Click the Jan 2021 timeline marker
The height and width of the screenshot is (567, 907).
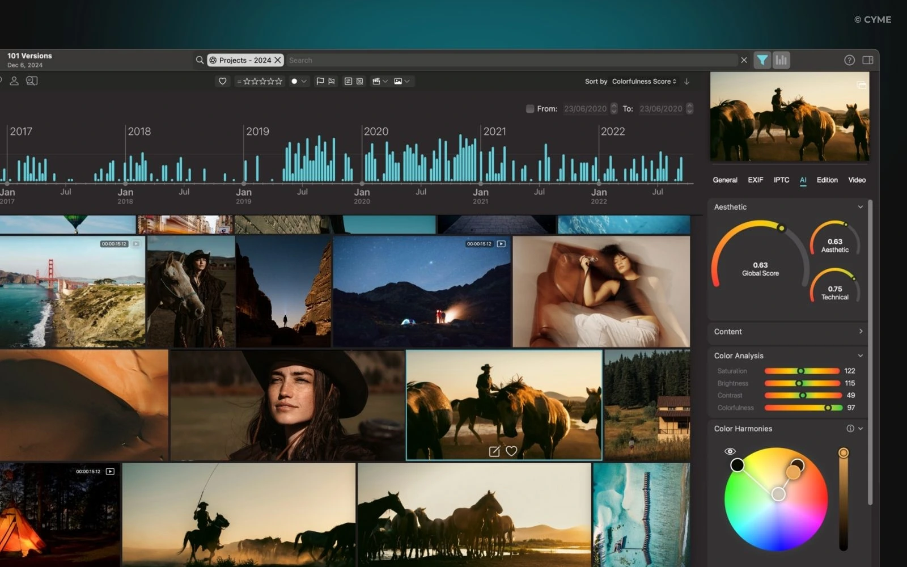click(x=480, y=184)
